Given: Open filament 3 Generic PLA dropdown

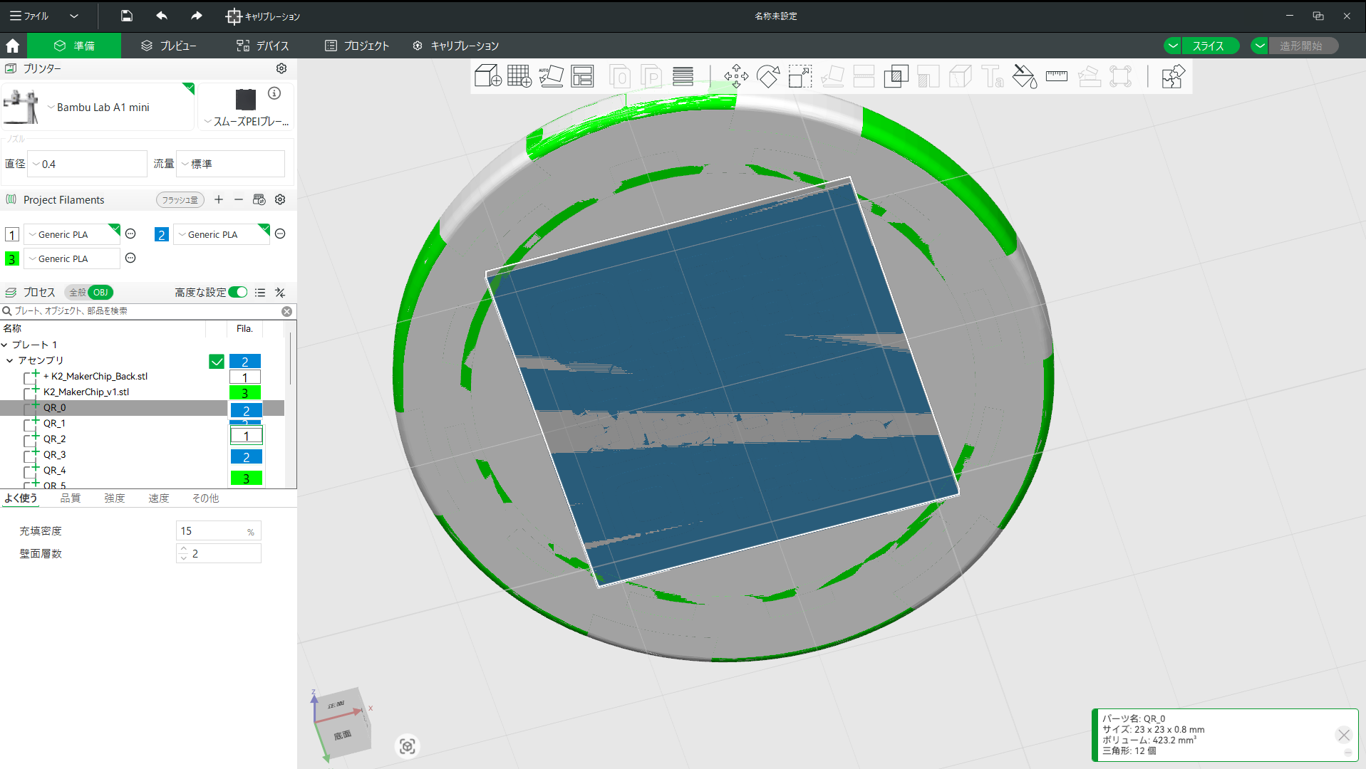Looking at the screenshot, I should [x=72, y=258].
